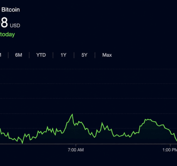This screenshot has width=177, height=166.
Task: Click the Bitcoin title text
Action: coord(11,10)
